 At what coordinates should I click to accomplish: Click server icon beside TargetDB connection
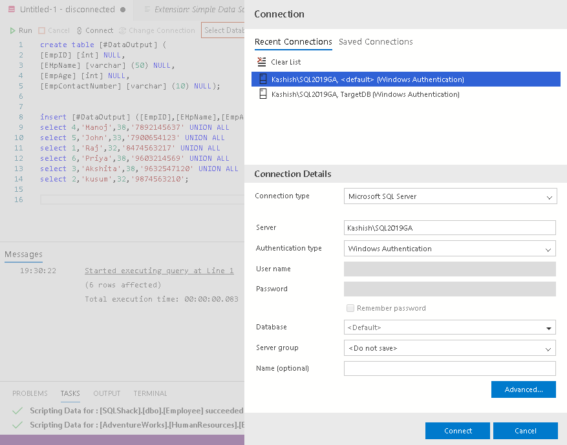pos(262,94)
